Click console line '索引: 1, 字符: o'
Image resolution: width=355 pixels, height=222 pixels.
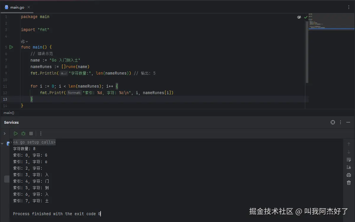coord(30,162)
